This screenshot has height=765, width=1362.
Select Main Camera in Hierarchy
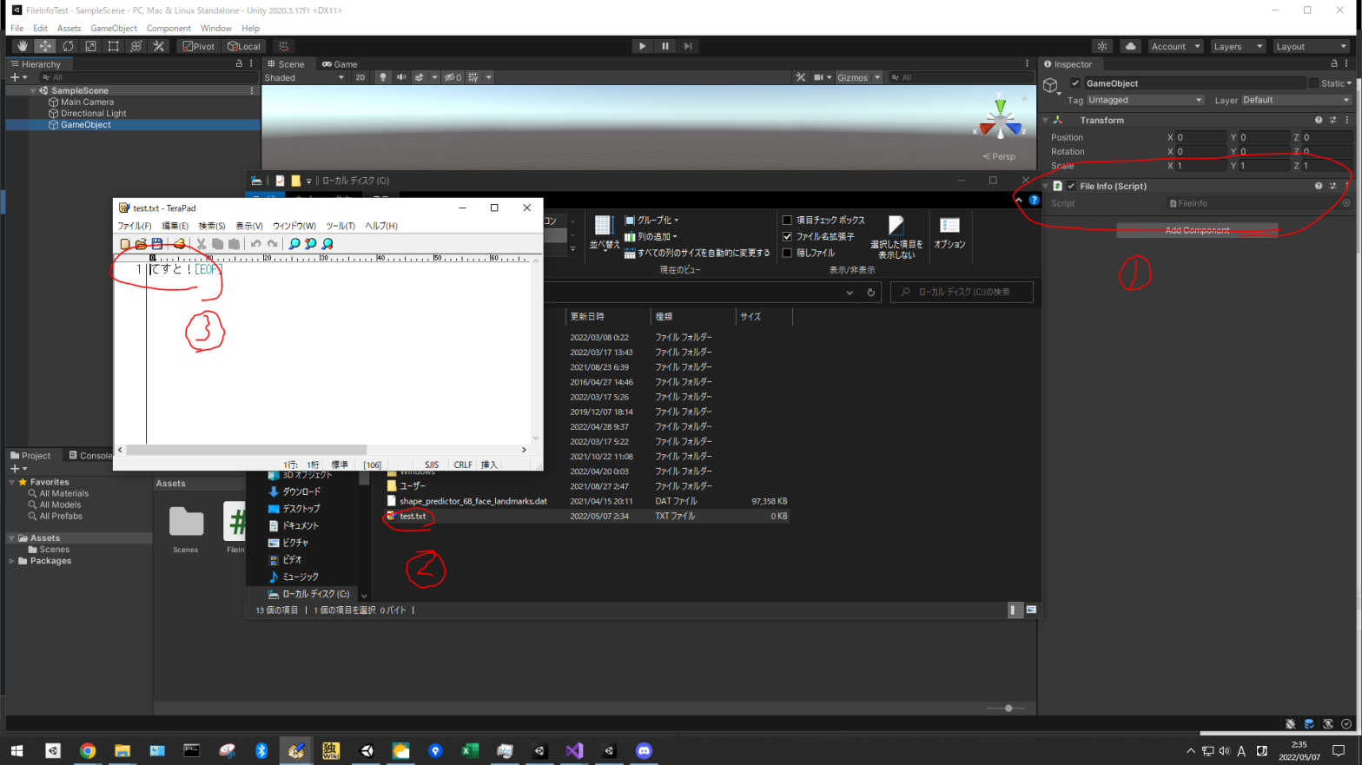pyautogui.click(x=87, y=102)
